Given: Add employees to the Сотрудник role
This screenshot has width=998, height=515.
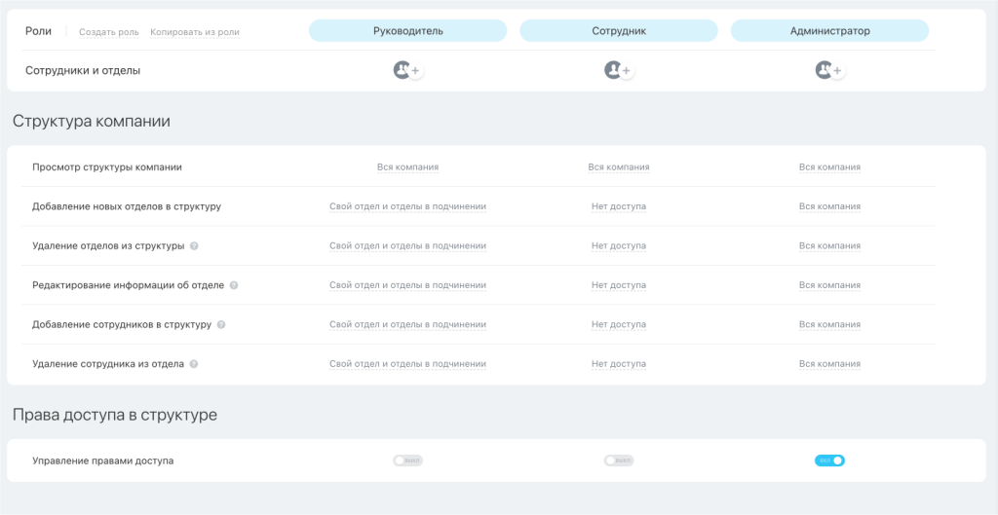Looking at the screenshot, I should pos(619,70).
